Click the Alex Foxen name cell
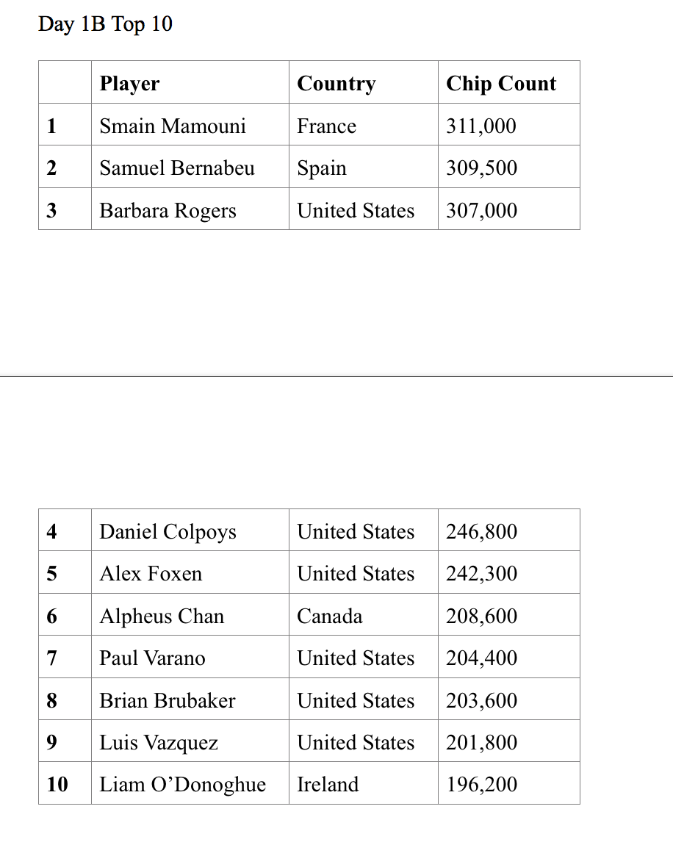Viewport: 673px width, 845px height. 190,572
